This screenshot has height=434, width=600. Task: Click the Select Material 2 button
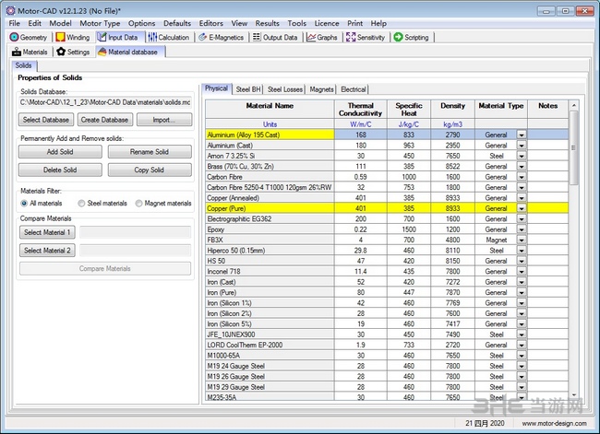(47, 251)
